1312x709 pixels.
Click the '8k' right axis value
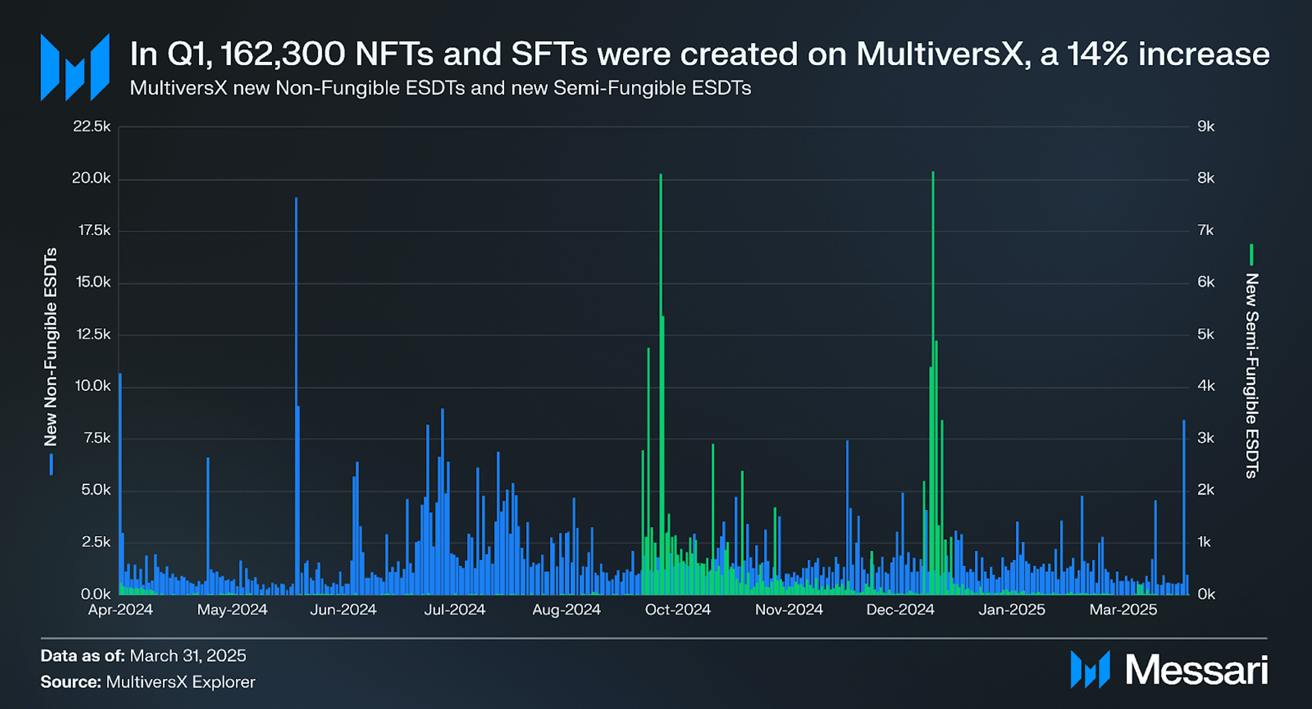(1206, 178)
